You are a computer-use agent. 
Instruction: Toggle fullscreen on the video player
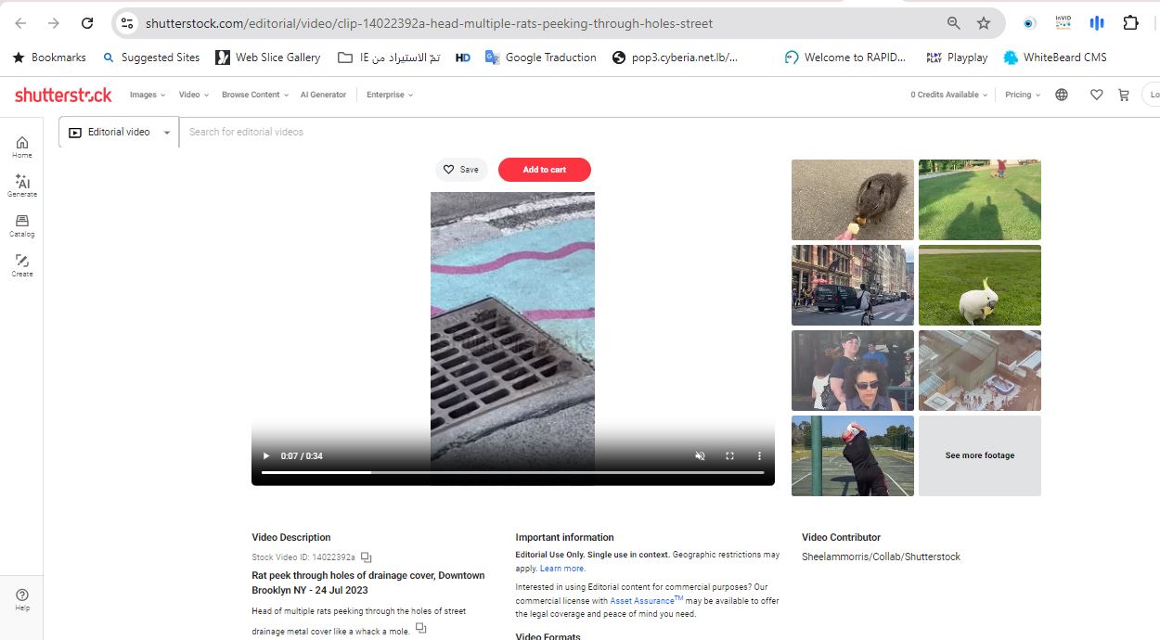click(x=729, y=456)
